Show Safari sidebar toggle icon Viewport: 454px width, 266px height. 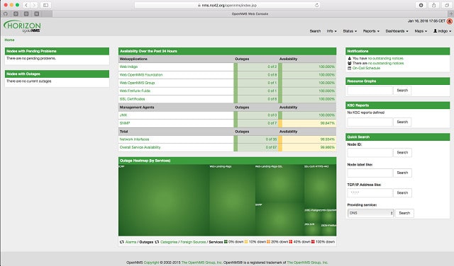point(45,5)
